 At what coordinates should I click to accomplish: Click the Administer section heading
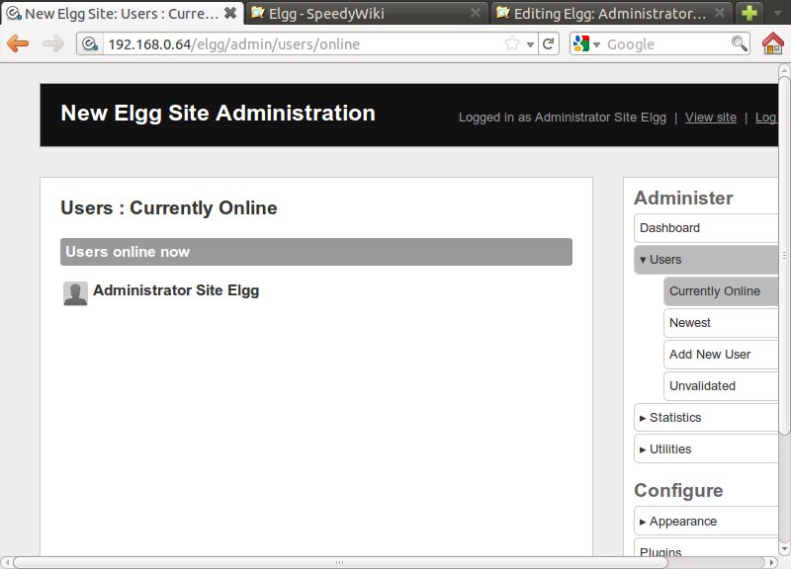[683, 199]
